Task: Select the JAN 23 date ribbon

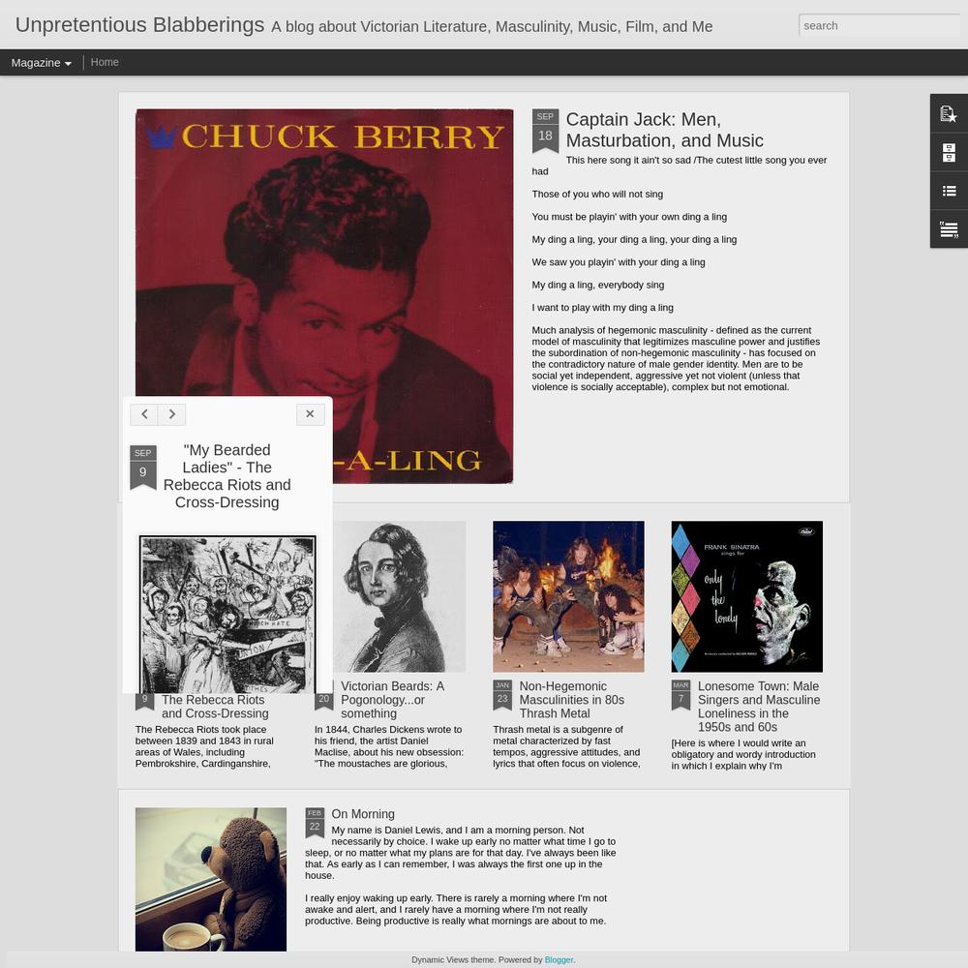Action: point(502,694)
